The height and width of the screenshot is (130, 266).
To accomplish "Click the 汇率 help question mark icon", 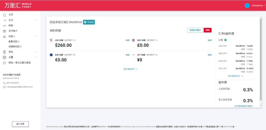I will pos(225,40).
